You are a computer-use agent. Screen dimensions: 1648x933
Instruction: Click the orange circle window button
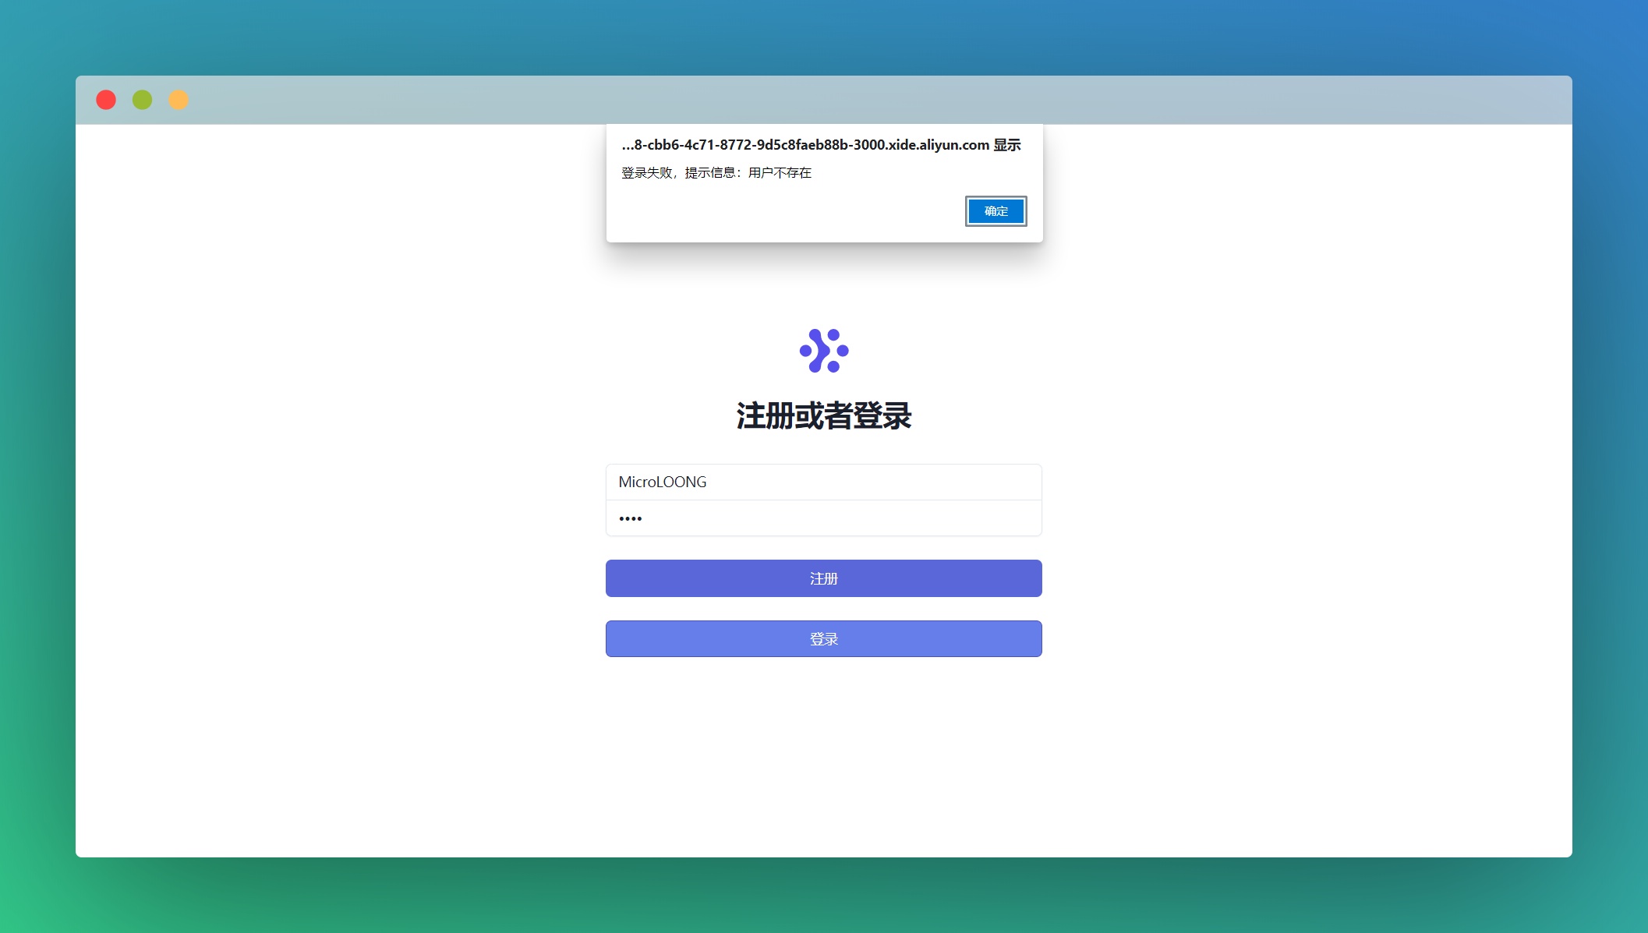pos(179,100)
